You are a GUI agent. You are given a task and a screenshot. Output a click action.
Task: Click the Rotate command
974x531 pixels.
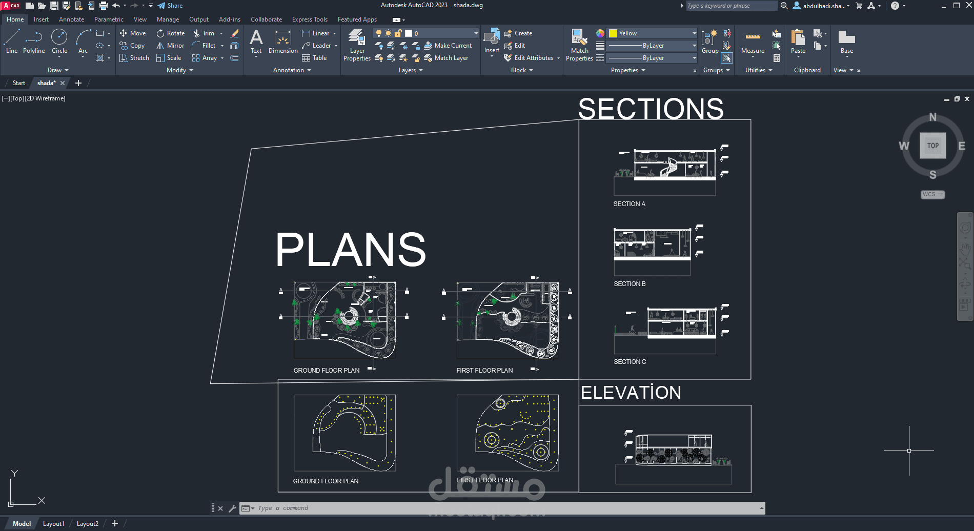171,33
